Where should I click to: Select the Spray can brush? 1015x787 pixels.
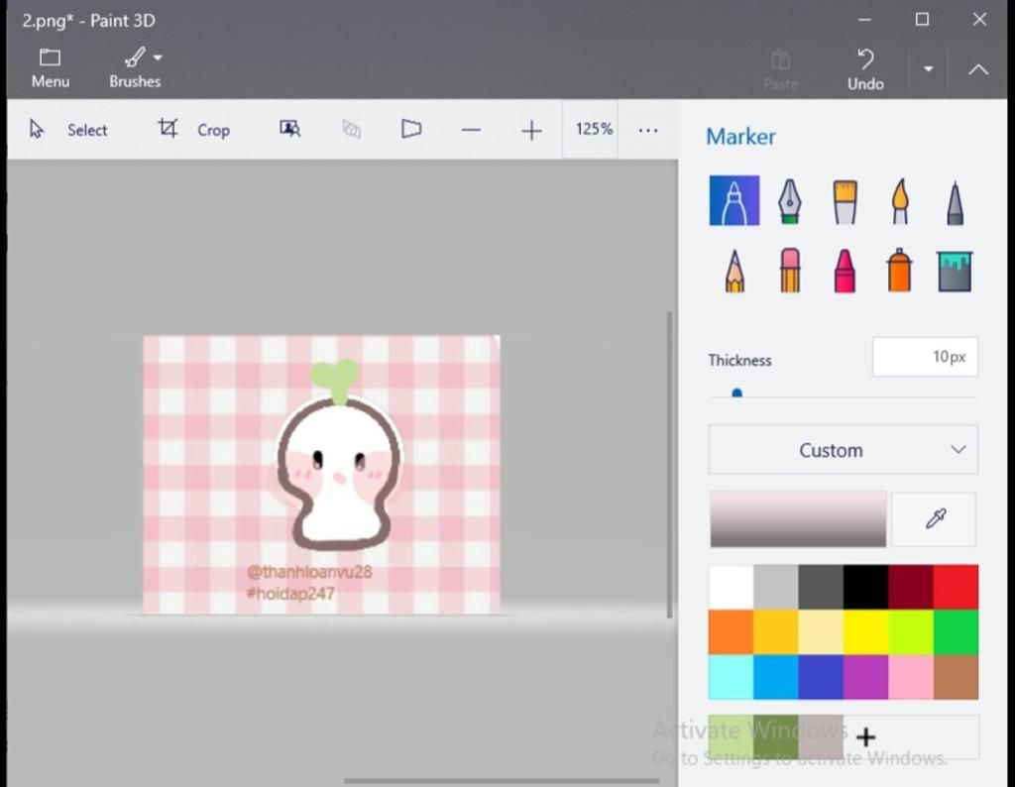click(899, 271)
